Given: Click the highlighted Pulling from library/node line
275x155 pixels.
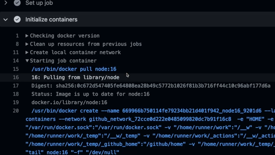Looking at the screenshot, I should [75, 77].
